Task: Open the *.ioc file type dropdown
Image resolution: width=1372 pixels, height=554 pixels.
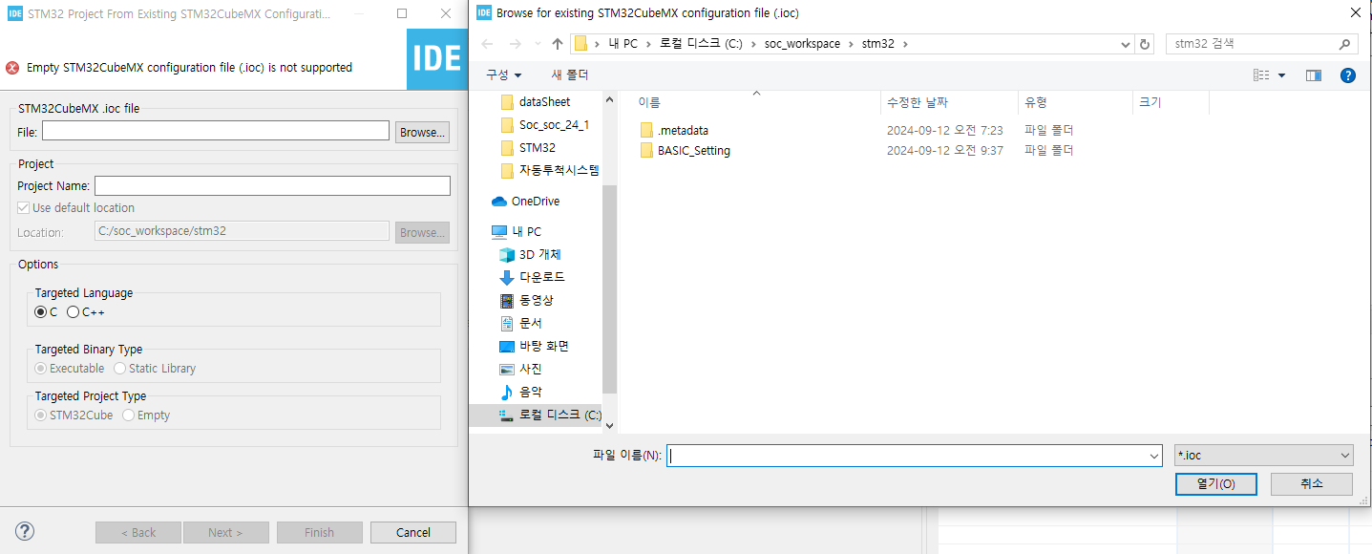Action: tap(1264, 456)
